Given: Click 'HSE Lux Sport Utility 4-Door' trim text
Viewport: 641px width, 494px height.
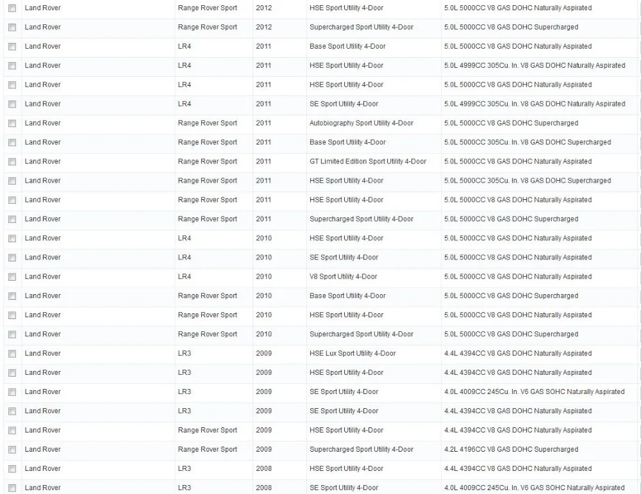Looking at the screenshot, I should [353, 354].
